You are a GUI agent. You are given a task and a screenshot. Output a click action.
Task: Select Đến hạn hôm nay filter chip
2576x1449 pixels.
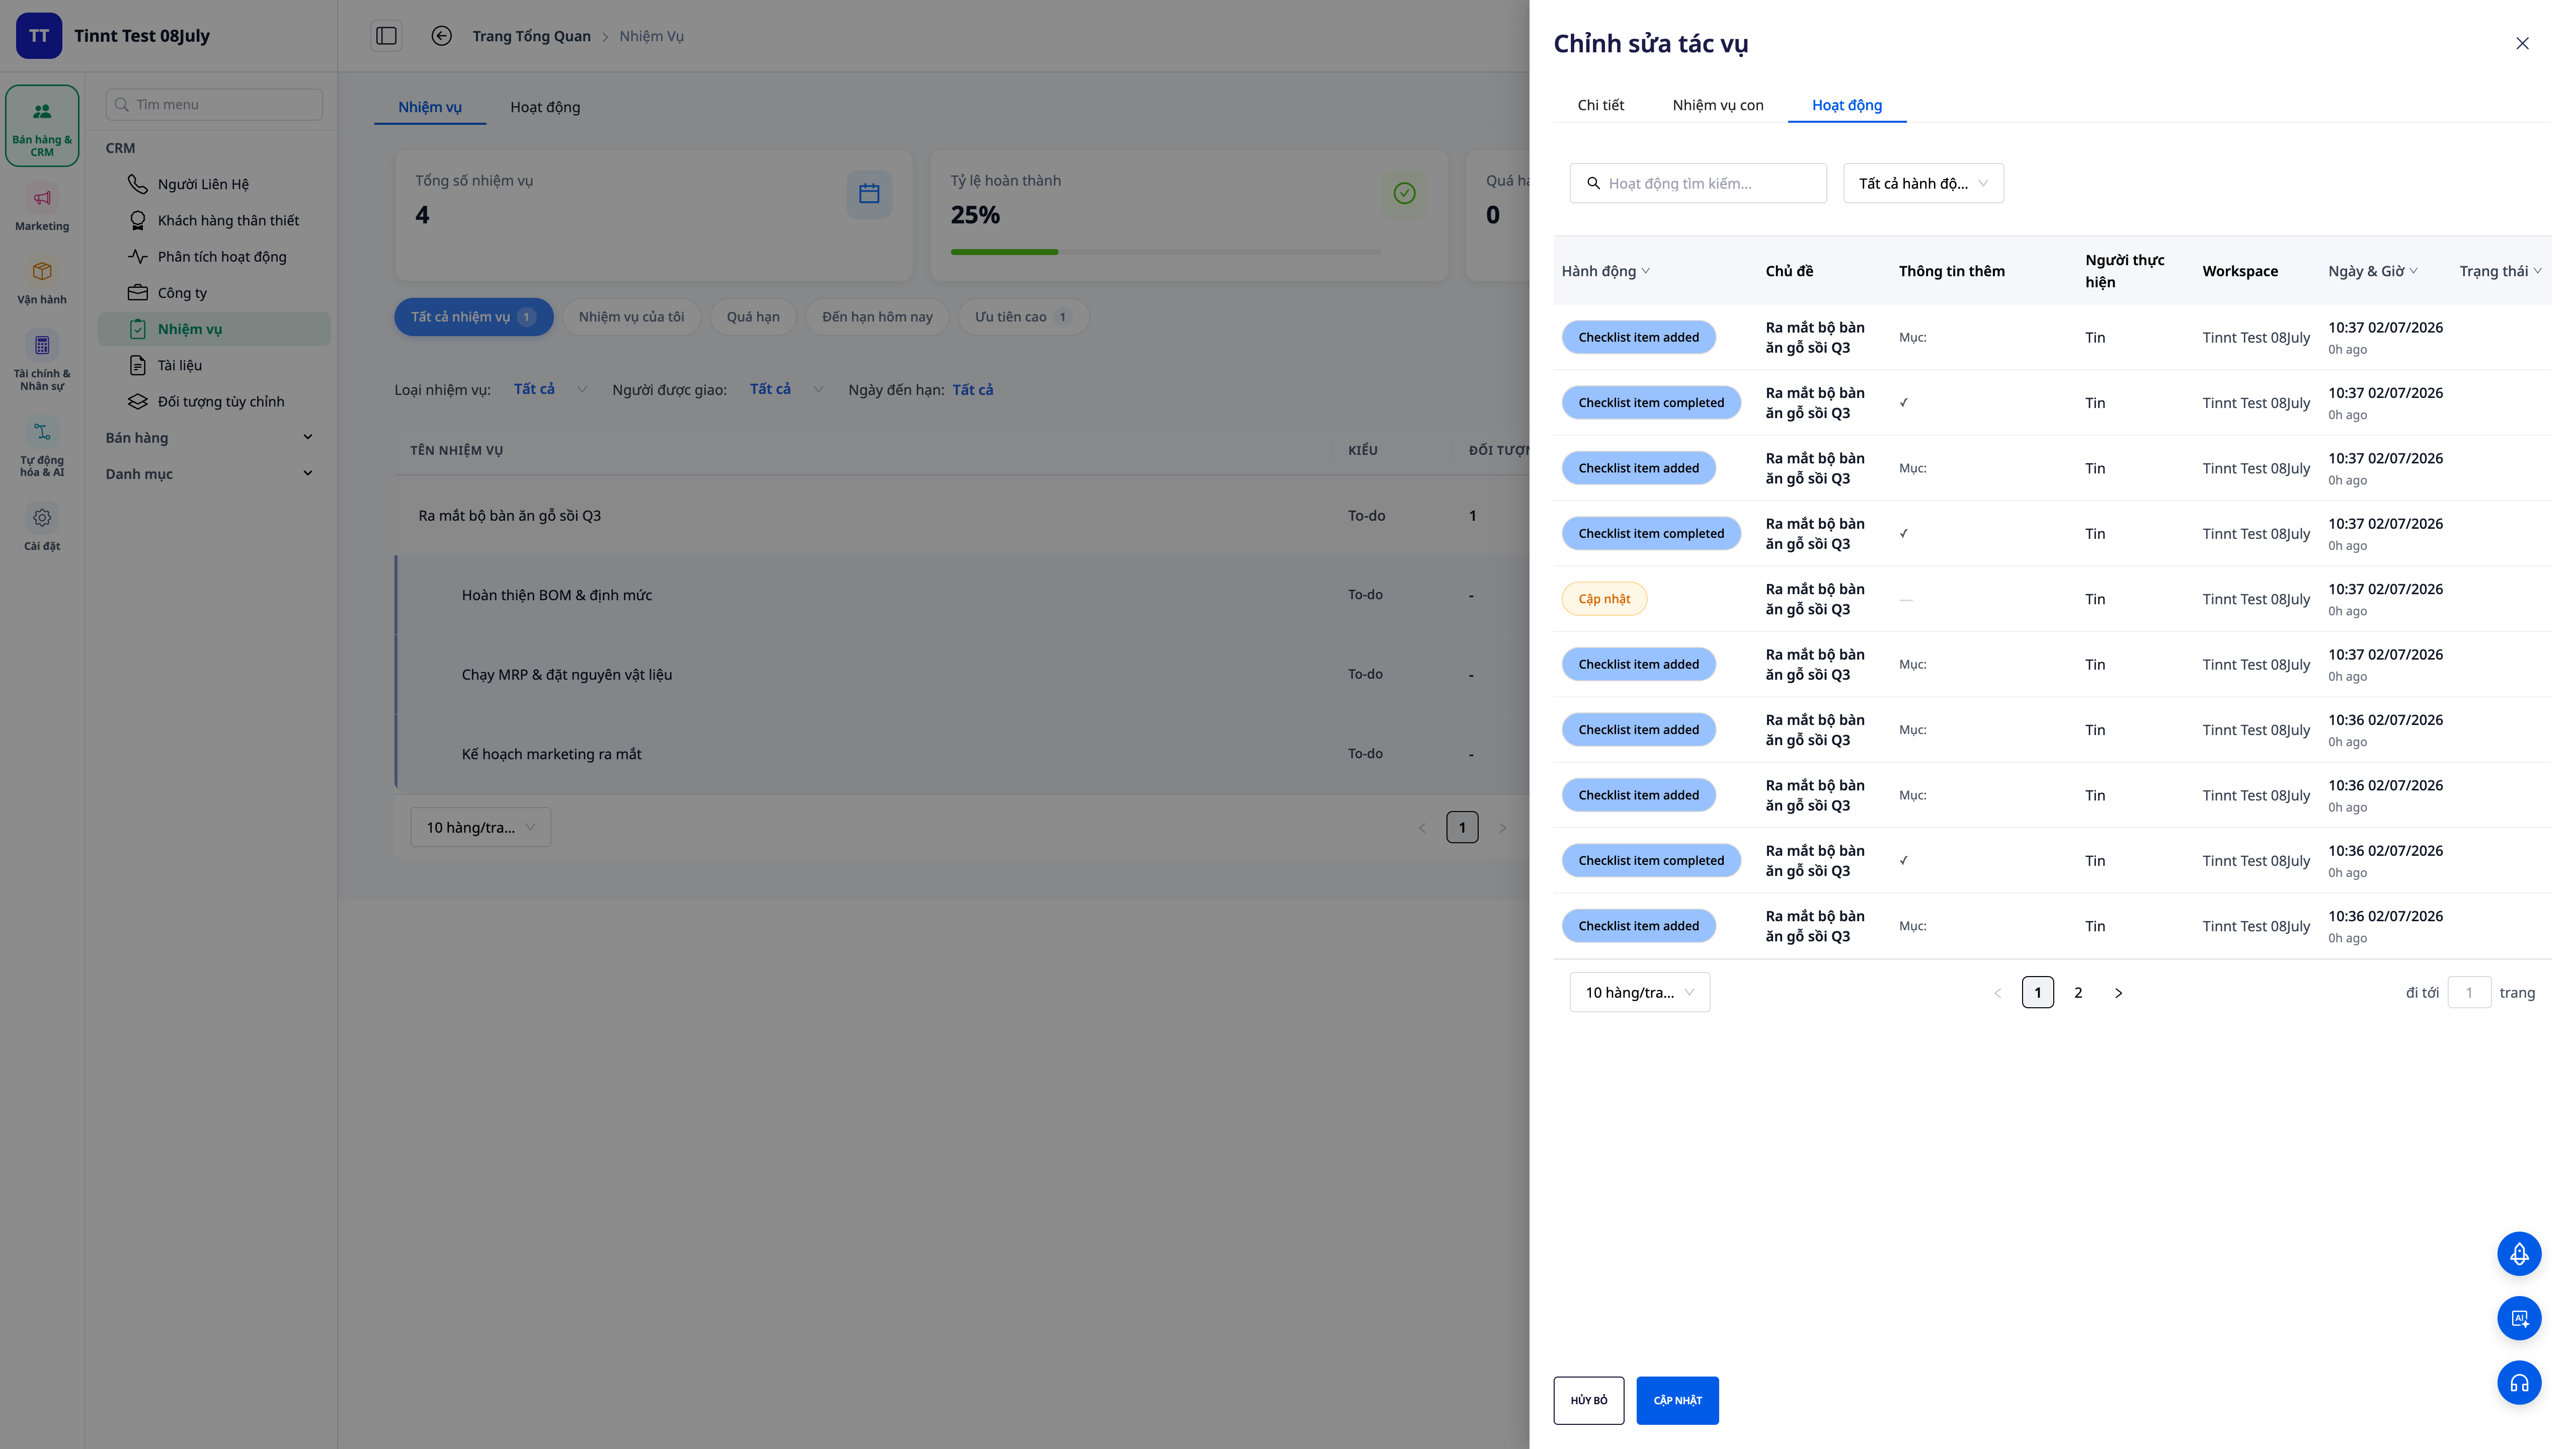[x=877, y=317]
